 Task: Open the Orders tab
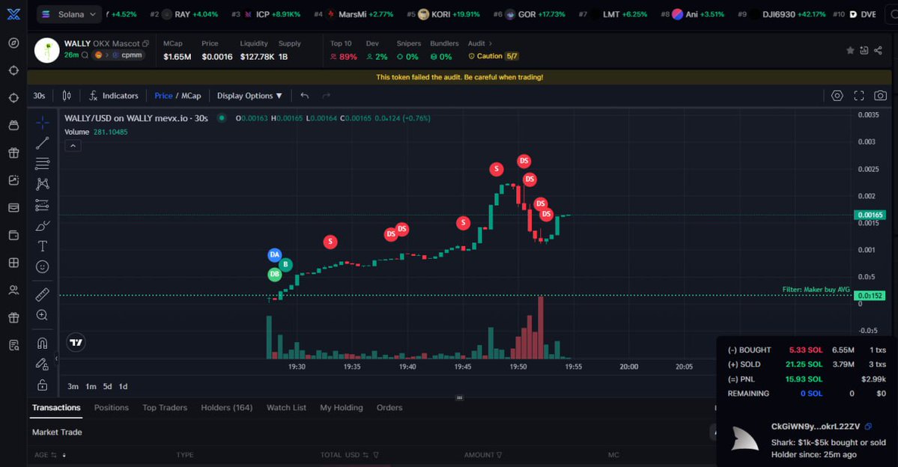[389, 407]
